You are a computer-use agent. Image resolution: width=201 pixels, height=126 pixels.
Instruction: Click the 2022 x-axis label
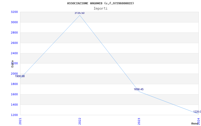pyautogui.click(x=80, y=121)
